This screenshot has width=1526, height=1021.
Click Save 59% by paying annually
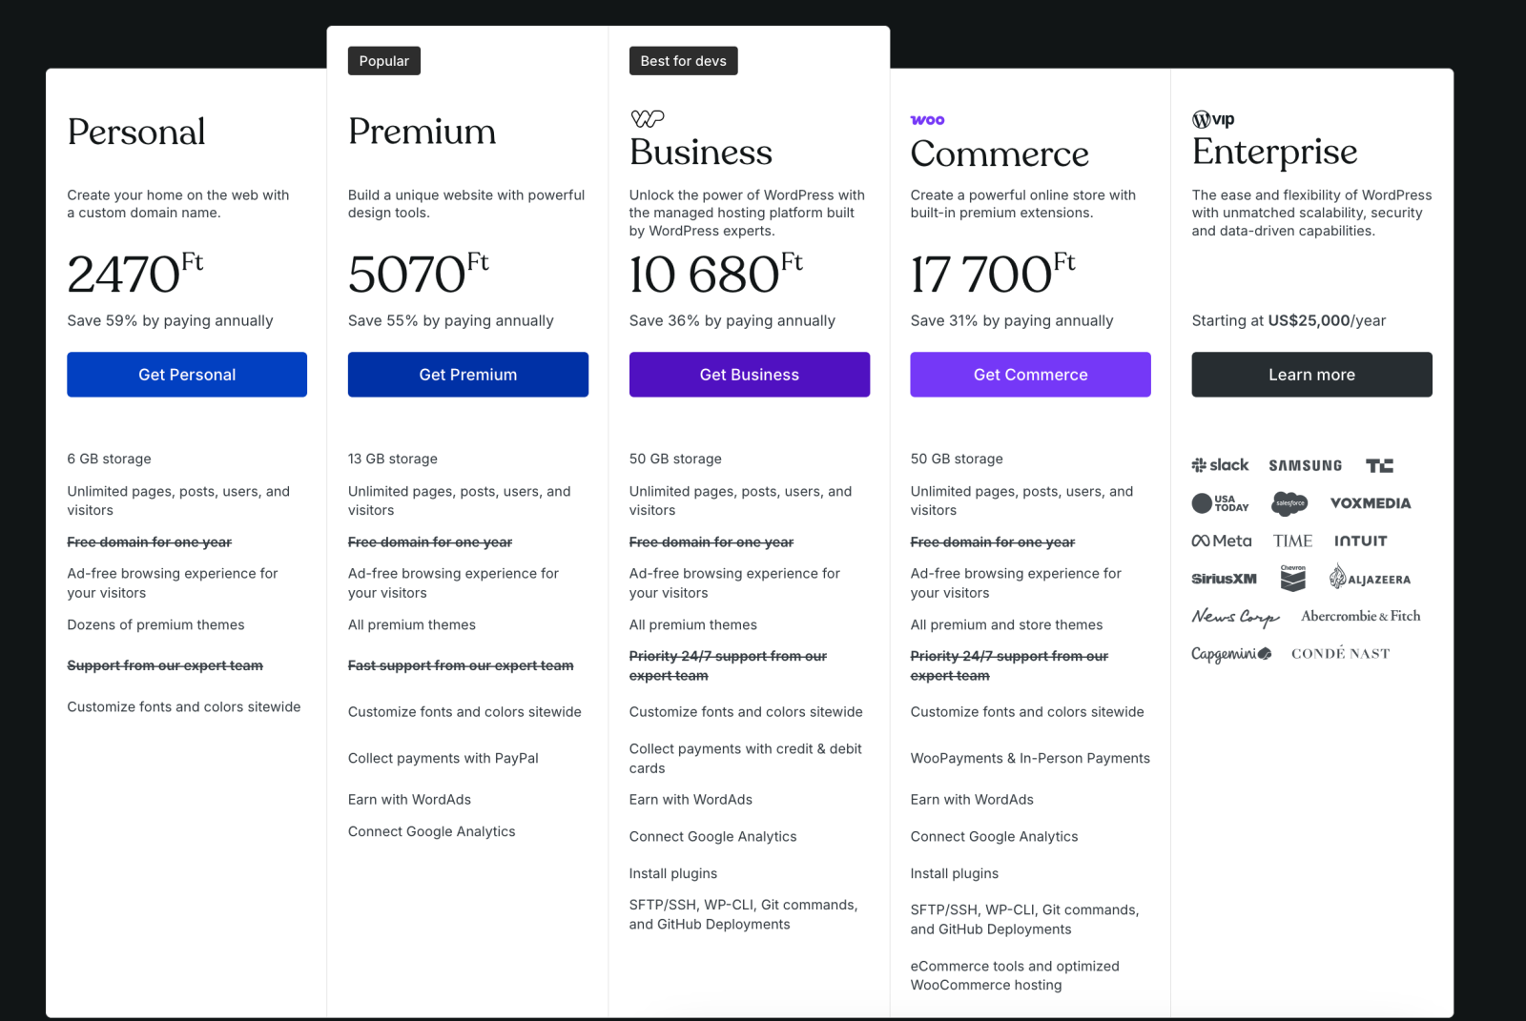click(170, 320)
